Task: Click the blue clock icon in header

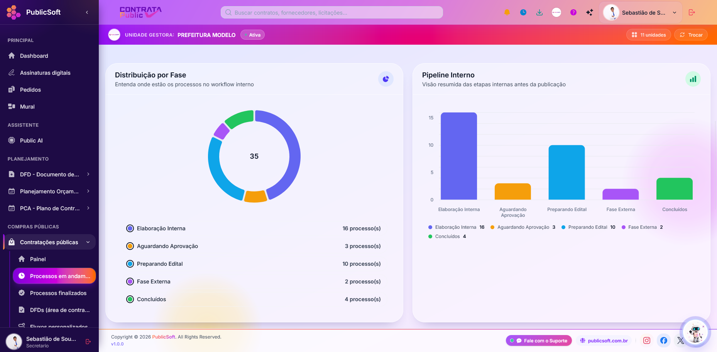Action: tap(523, 12)
